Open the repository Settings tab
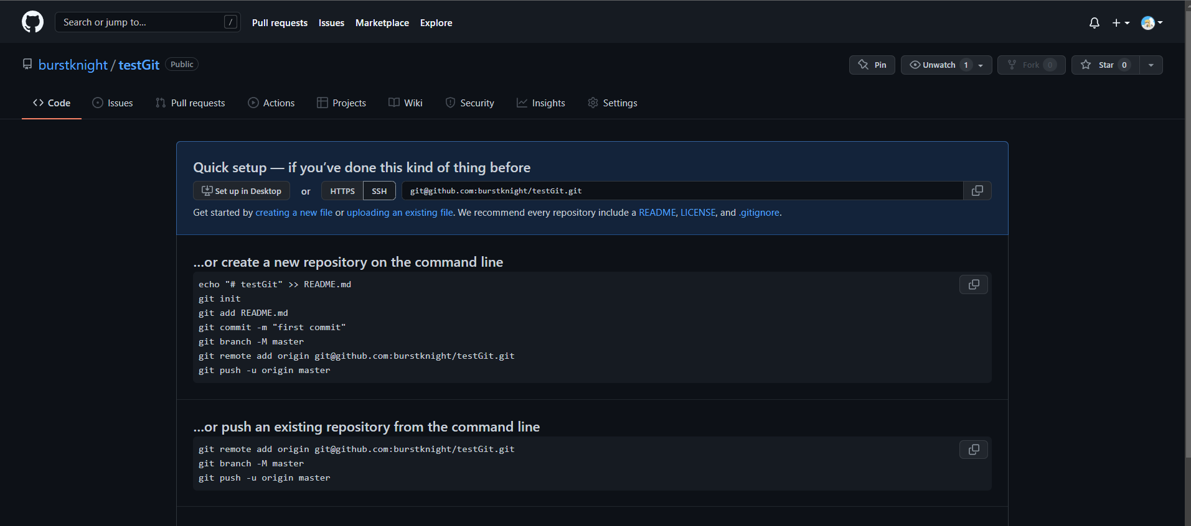1191x526 pixels. [x=613, y=103]
